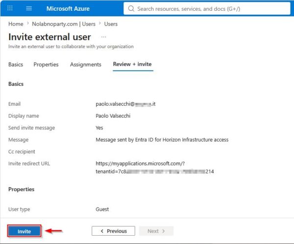This screenshot has width=294, height=244.
Task: Click the Send invite message value Yes
Action: [x=99, y=128]
